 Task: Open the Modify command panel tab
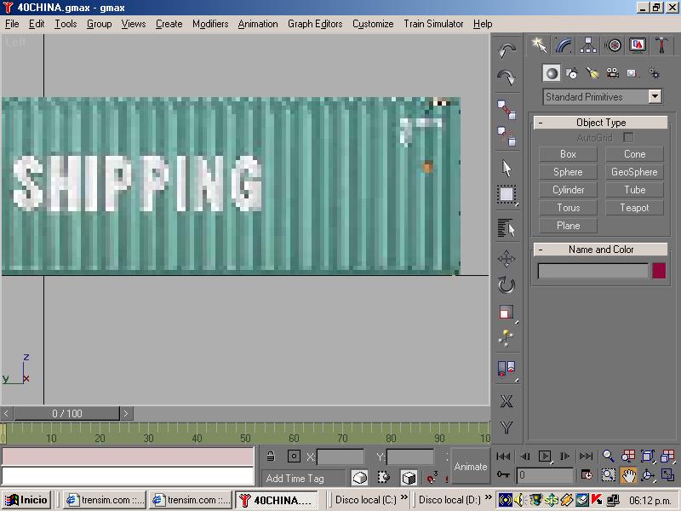point(564,45)
